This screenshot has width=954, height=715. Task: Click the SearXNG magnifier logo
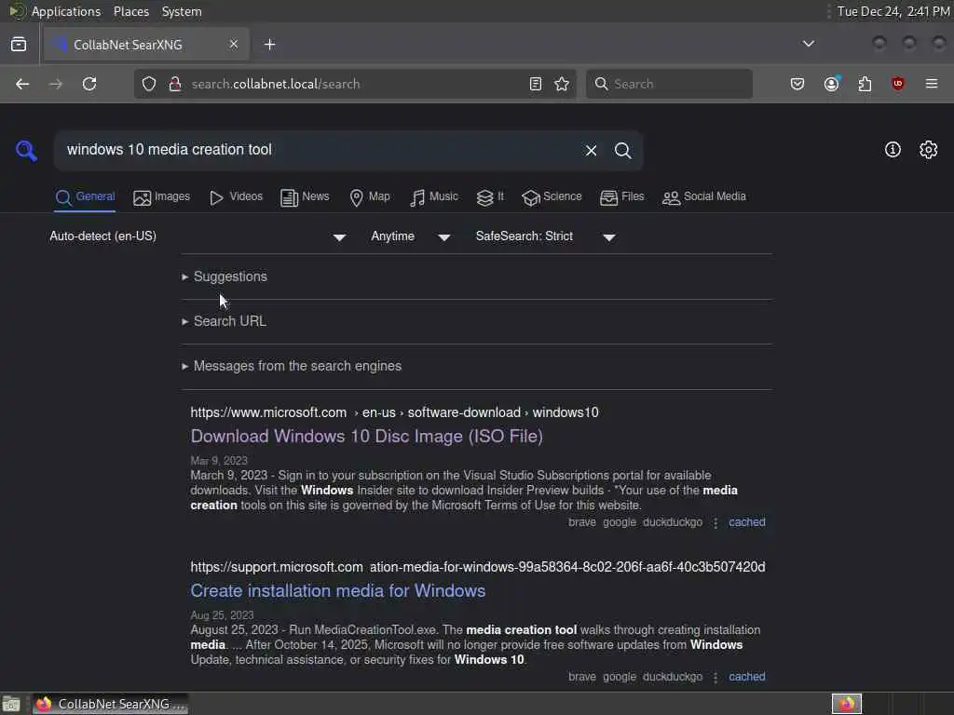[26, 150]
